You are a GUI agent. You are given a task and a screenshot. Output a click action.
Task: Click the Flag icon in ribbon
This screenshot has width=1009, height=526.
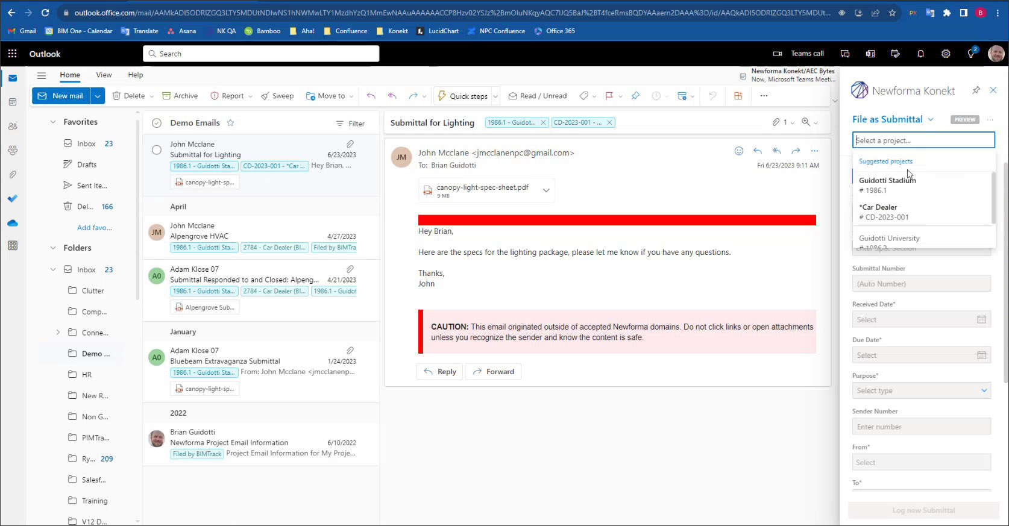click(x=609, y=96)
